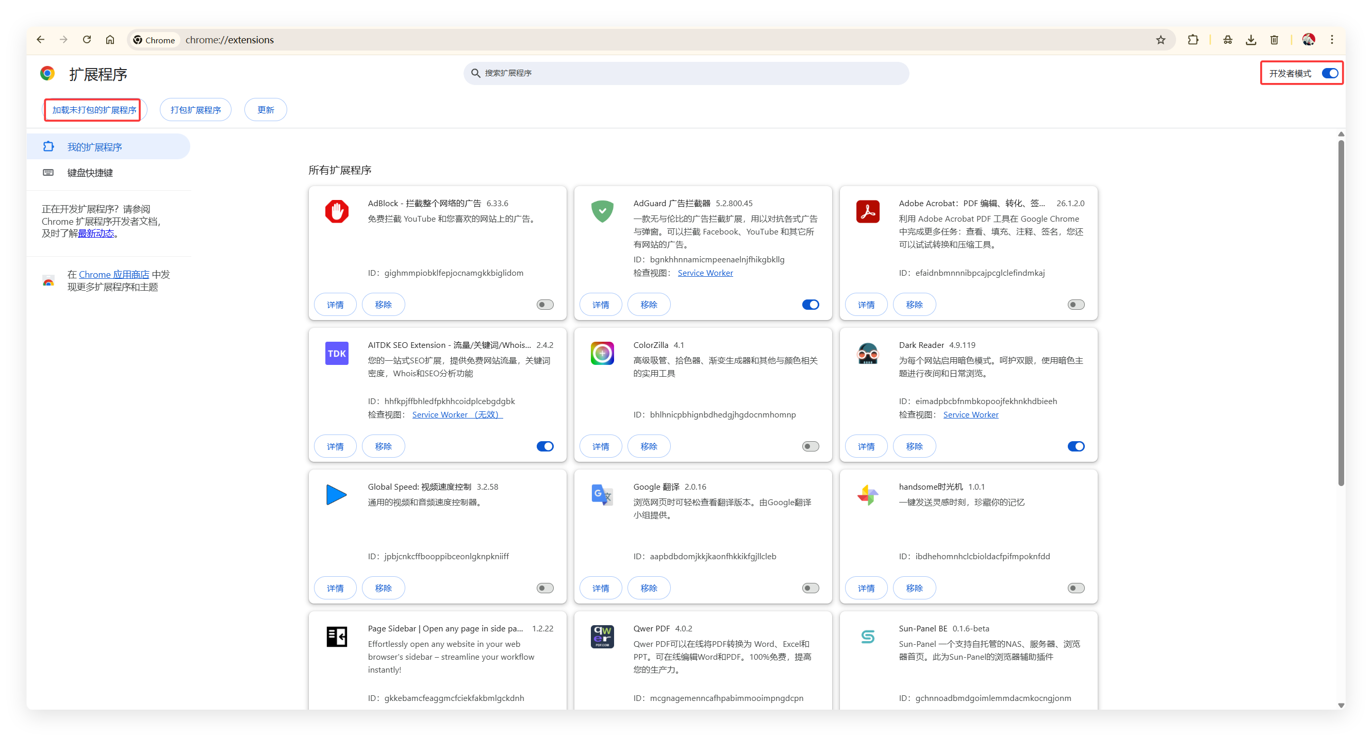
Task: Reload the extensions page
Action: pyautogui.click(x=87, y=39)
